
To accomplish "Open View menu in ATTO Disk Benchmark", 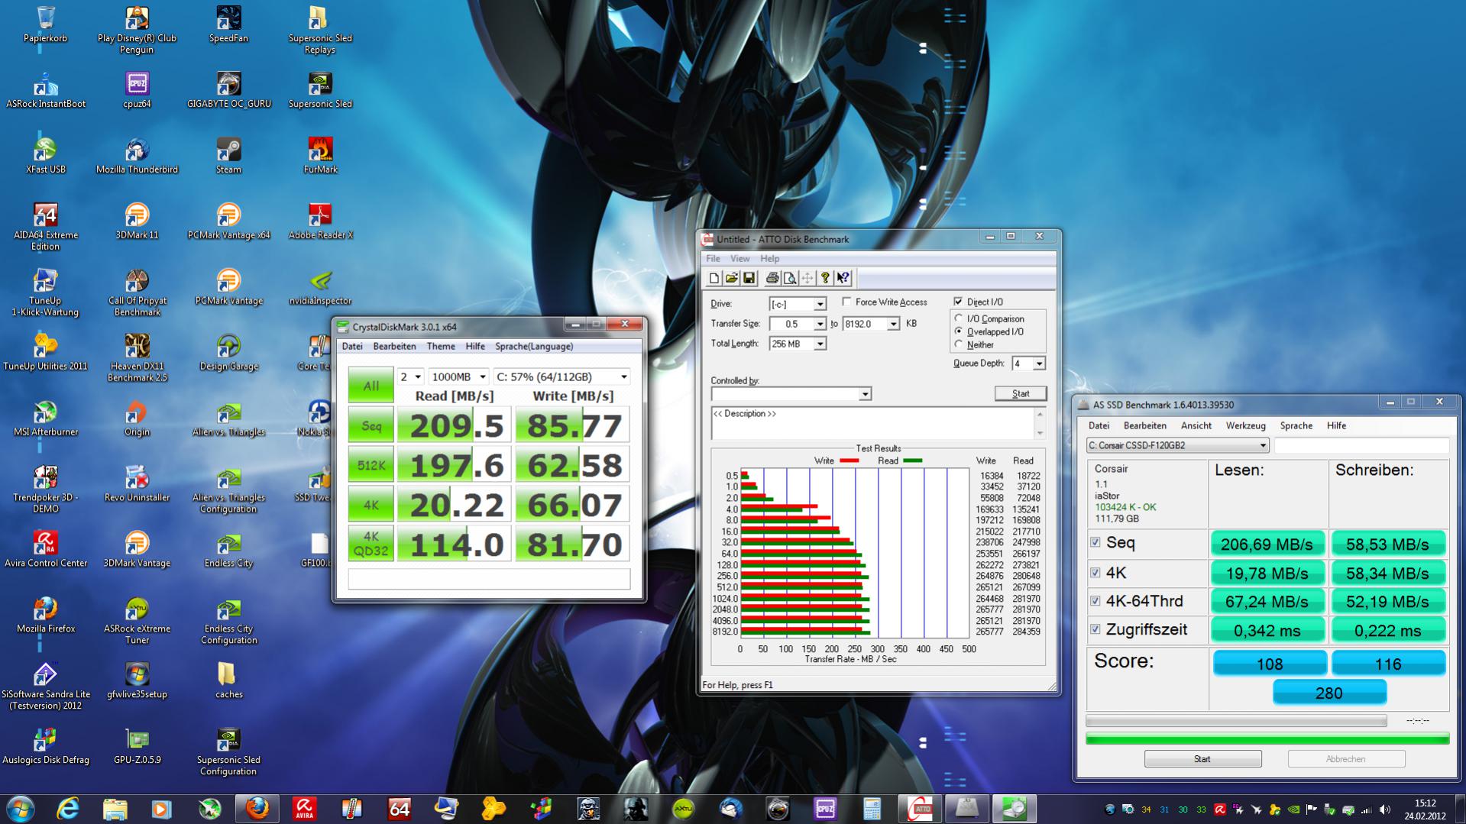I will (x=739, y=259).
